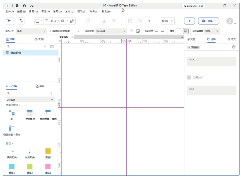Click the Undo arrow icon
This screenshot has height=177, width=241.
tap(24, 6)
